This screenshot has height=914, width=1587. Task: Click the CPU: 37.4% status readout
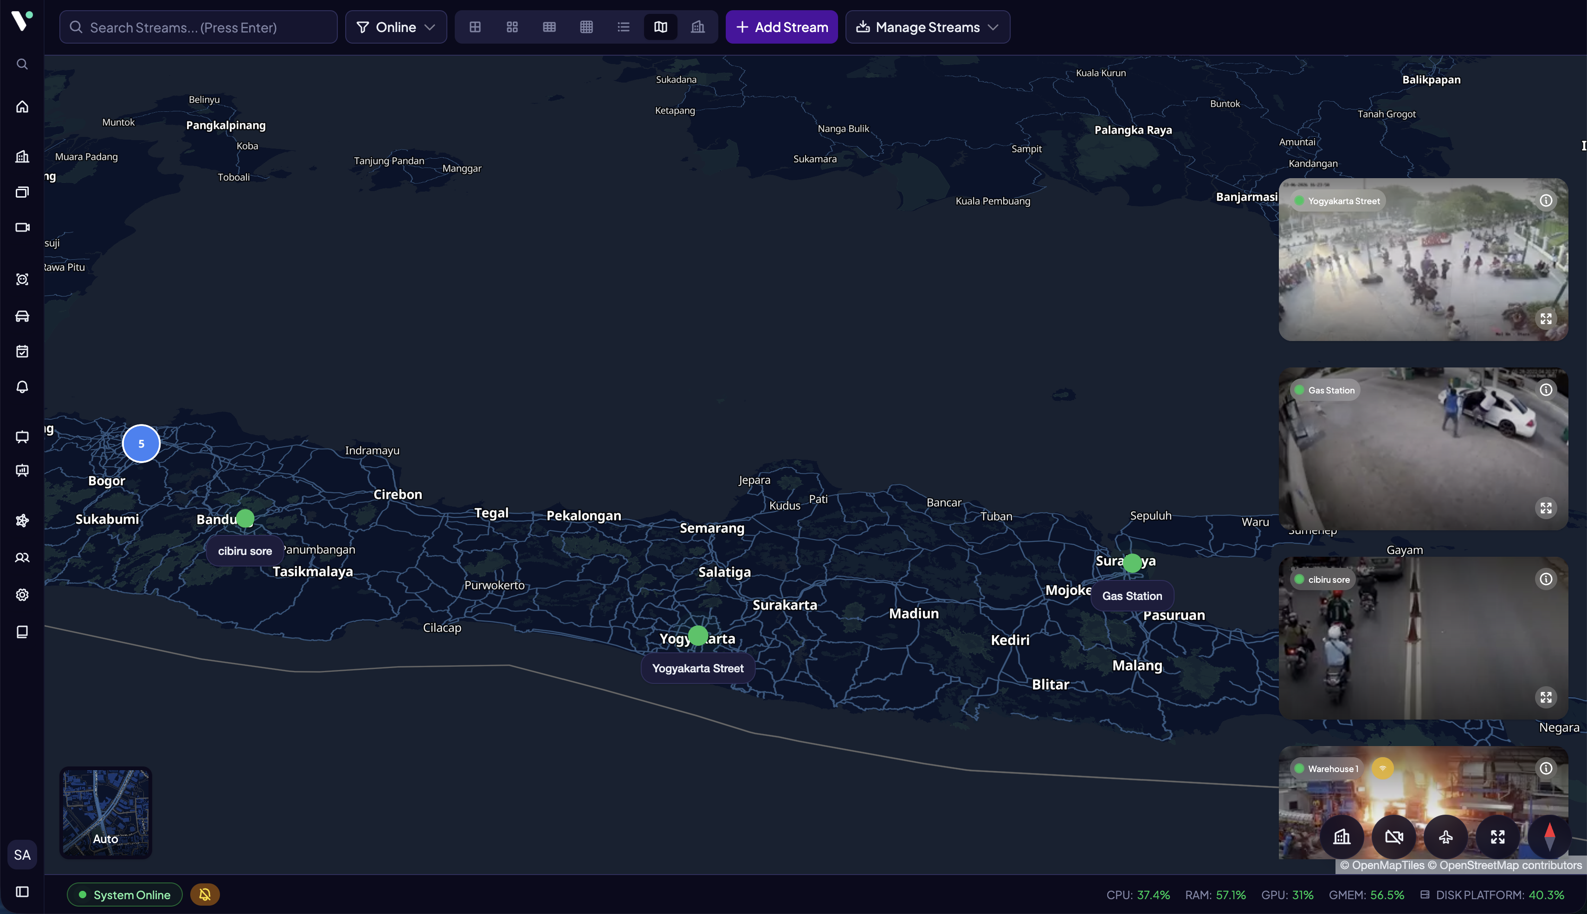pos(1138,895)
